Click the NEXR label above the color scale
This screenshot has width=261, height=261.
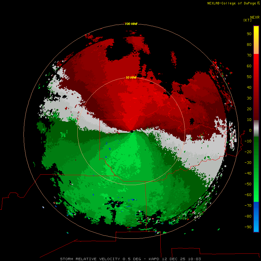coord(255,17)
